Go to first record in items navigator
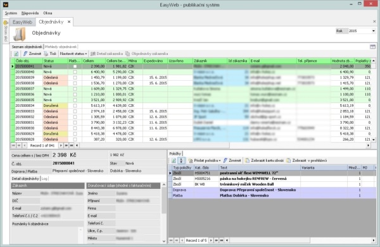The height and width of the screenshot is (247, 380). tap(171, 241)
